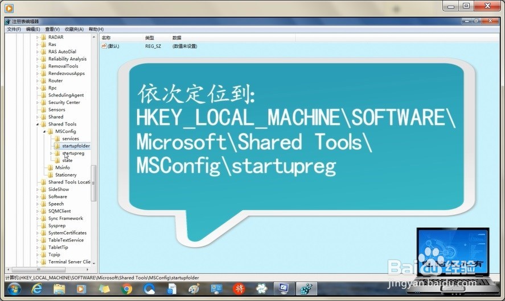Open the control panel monitor taskbar icon
505x301 pixels.
(x=216, y=289)
